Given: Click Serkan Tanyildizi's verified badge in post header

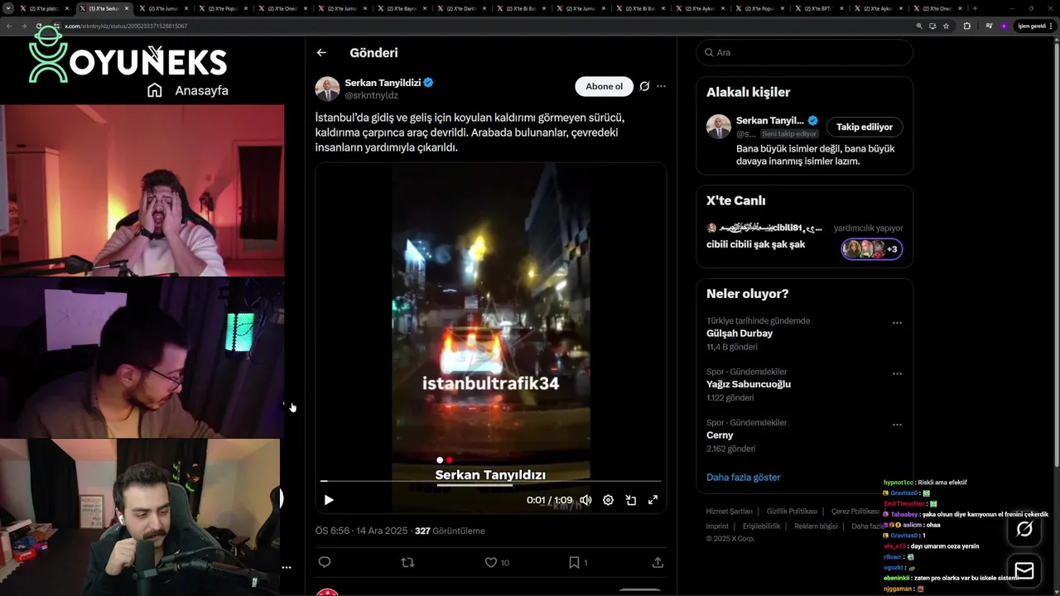Looking at the screenshot, I should point(429,83).
